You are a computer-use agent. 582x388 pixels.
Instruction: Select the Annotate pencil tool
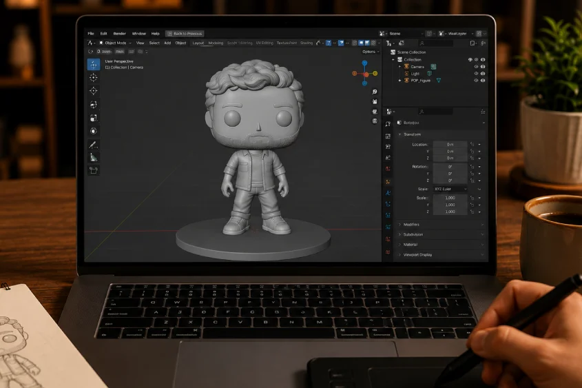pos(94,145)
